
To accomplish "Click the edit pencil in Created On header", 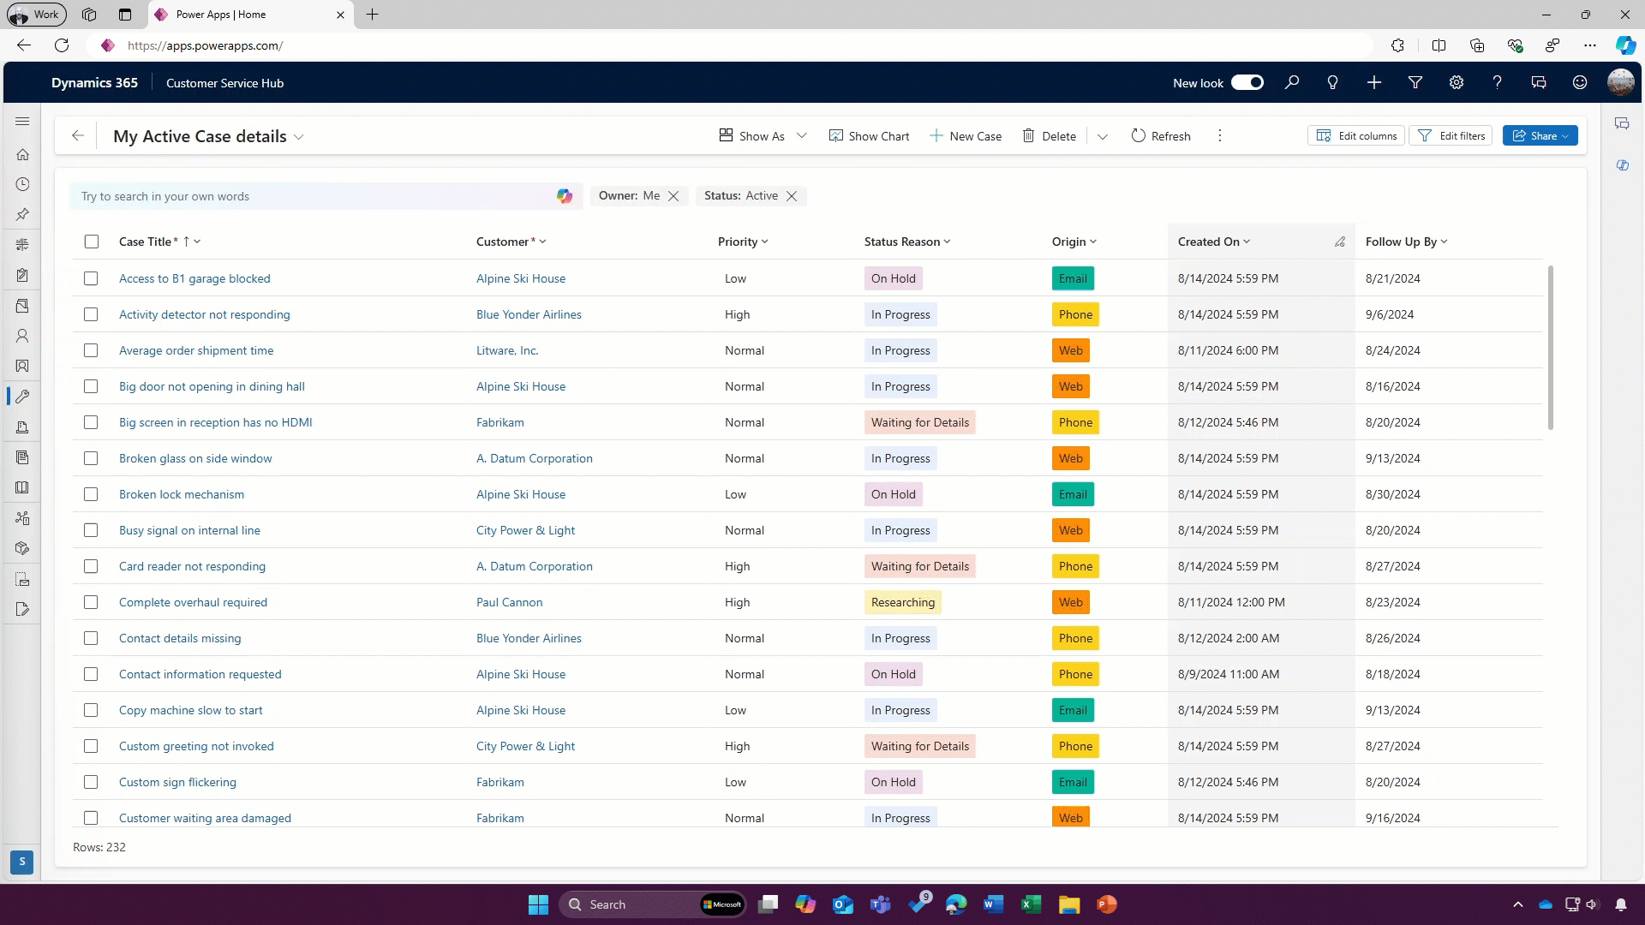I will [1340, 242].
